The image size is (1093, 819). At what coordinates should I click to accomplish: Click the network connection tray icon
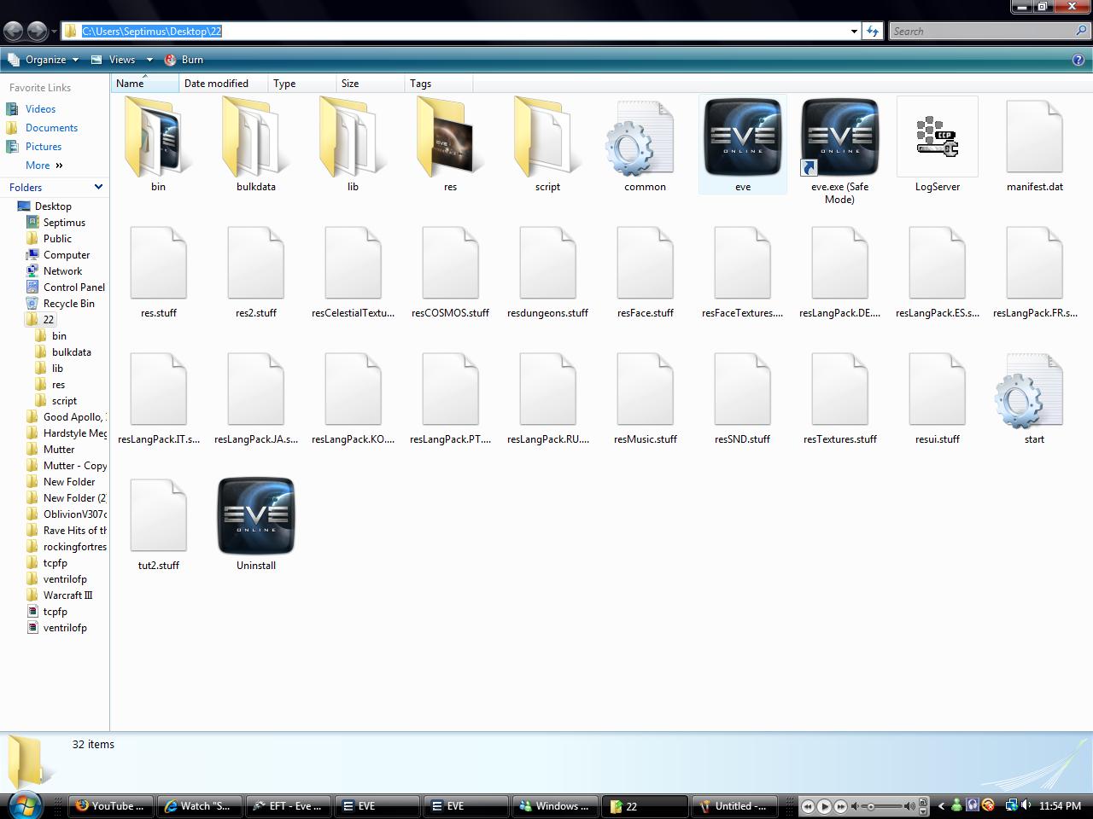1010,805
